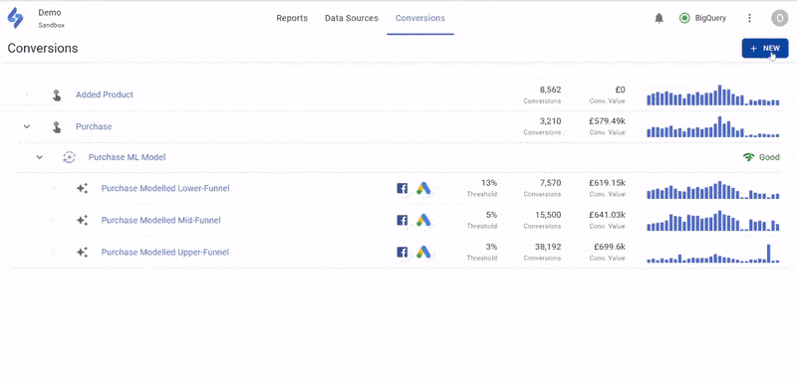Collapse the Purchase ML Model chevron
Viewport: 797px width, 381px height.
(40, 157)
